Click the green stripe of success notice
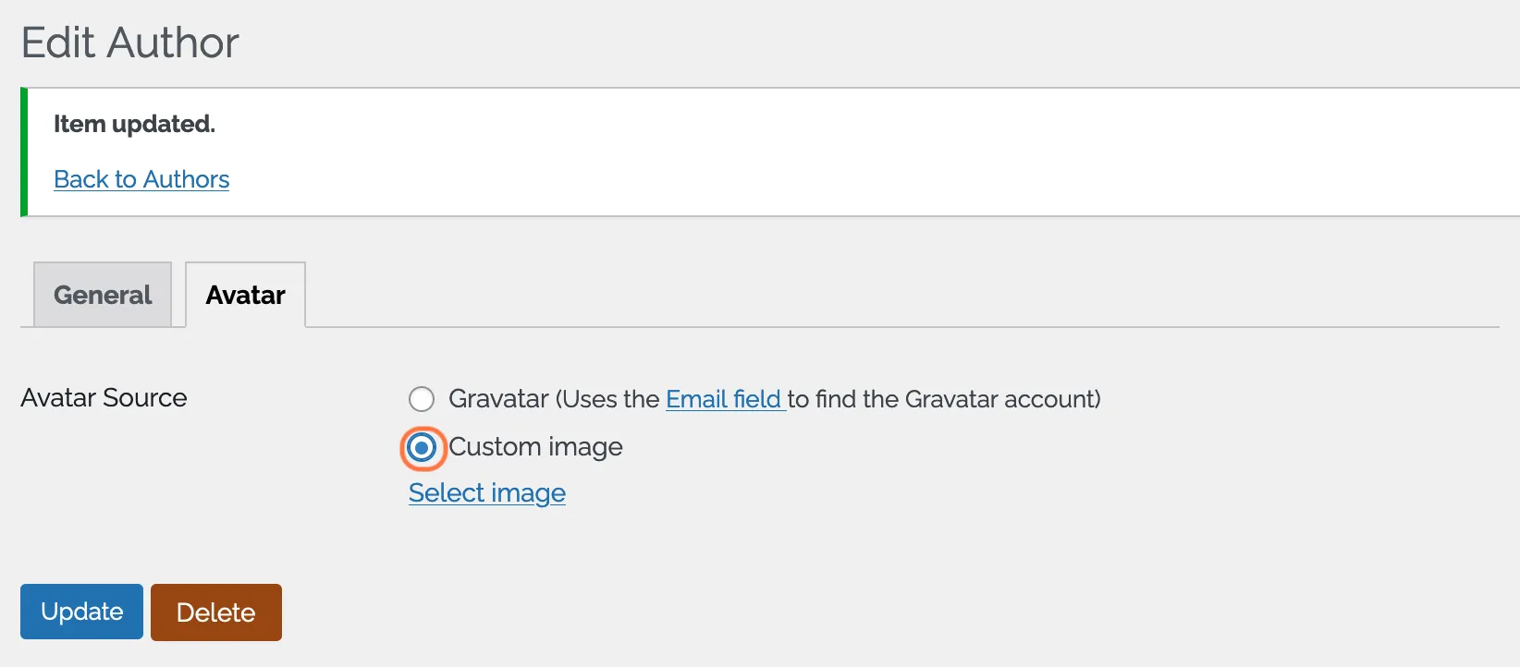Screen dimensions: 1520x667 coord(24,152)
